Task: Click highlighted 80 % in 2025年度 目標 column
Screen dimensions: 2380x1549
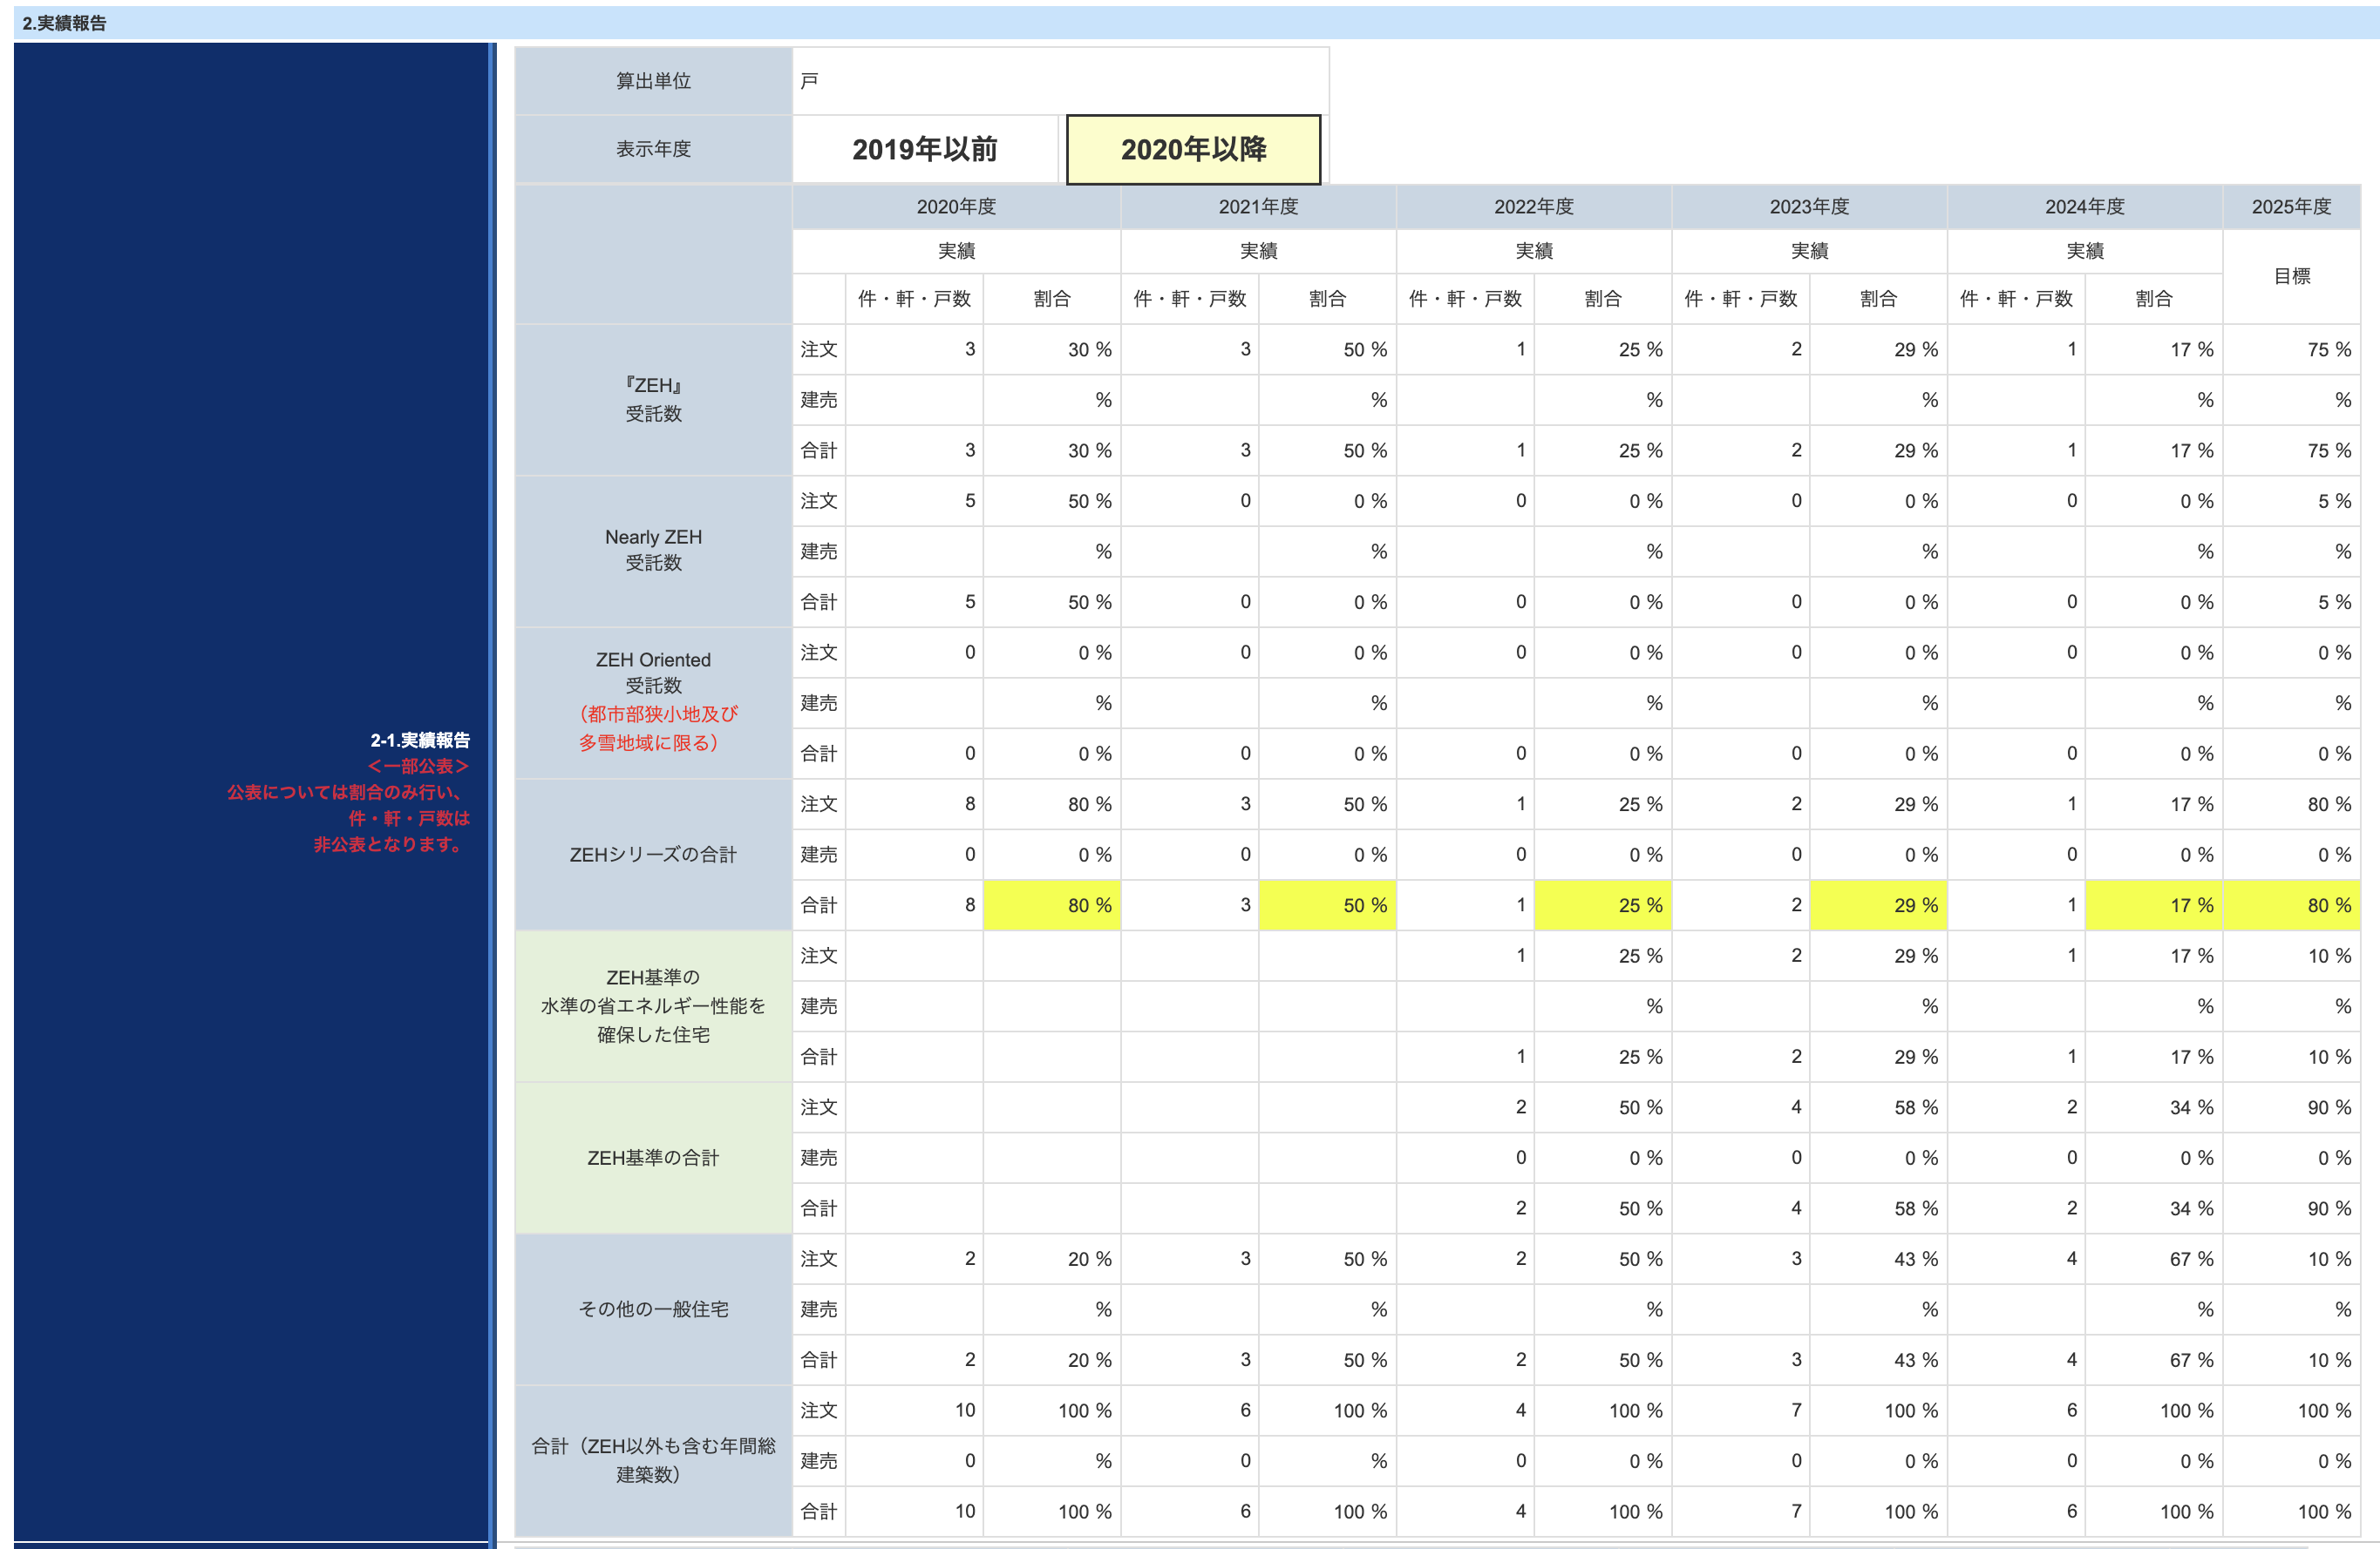Action: pyautogui.click(x=2291, y=904)
